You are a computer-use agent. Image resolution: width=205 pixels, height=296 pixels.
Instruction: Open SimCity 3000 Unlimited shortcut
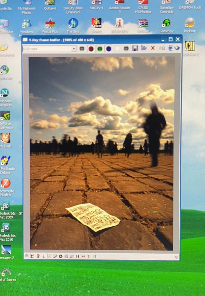point(73,7)
